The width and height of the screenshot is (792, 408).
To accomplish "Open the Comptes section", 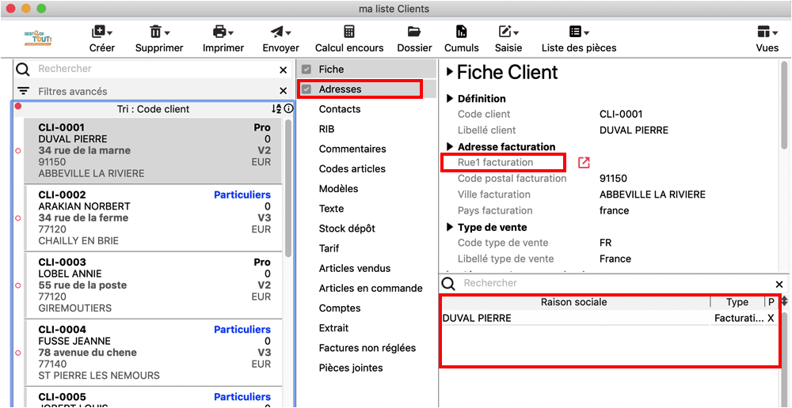I will [x=340, y=308].
